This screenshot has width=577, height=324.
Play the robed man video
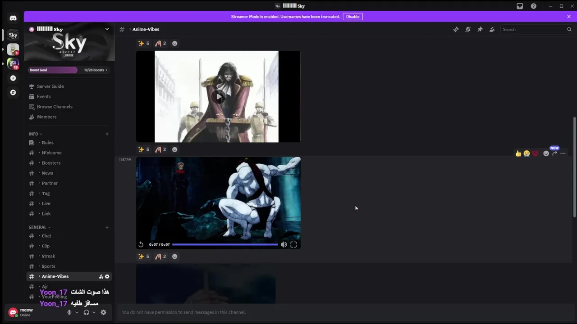[219, 96]
